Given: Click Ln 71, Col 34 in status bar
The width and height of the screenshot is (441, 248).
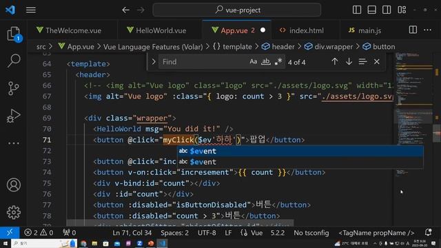Looking at the screenshot, I should (132, 233).
